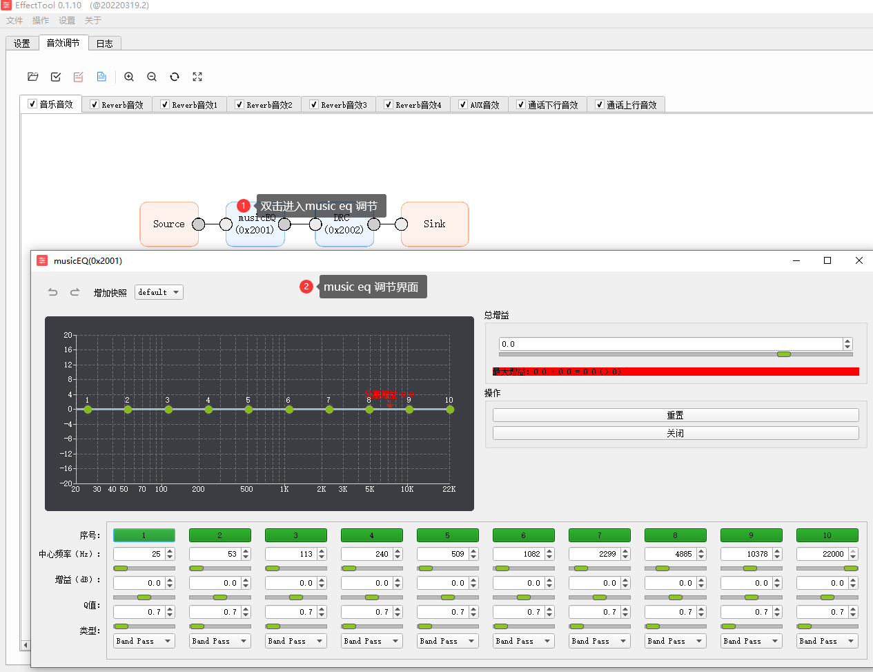
Task: Click the Sink node in the flow canvas
Action: [435, 224]
